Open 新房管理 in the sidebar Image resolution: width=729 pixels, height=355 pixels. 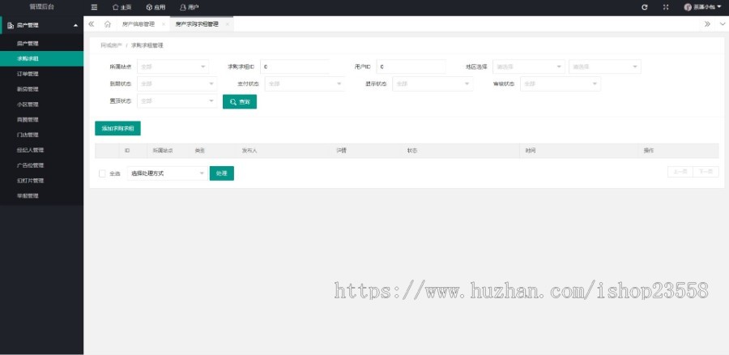[x=42, y=89]
